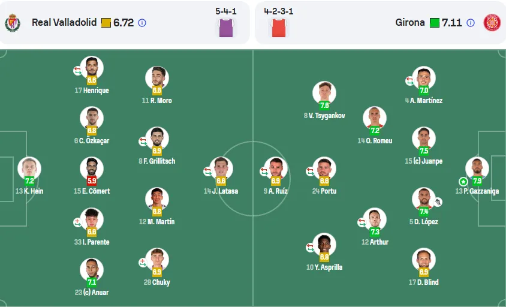Click substitution icon beside Y. Asprilla
This screenshot has height=307, width=506.
point(310,247)
